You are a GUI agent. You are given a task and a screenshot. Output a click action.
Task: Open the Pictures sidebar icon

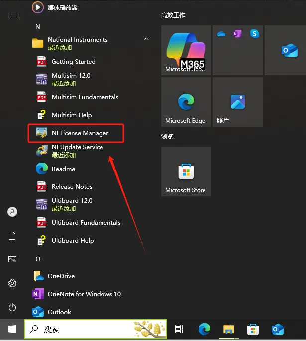click(x=12, y=259)
